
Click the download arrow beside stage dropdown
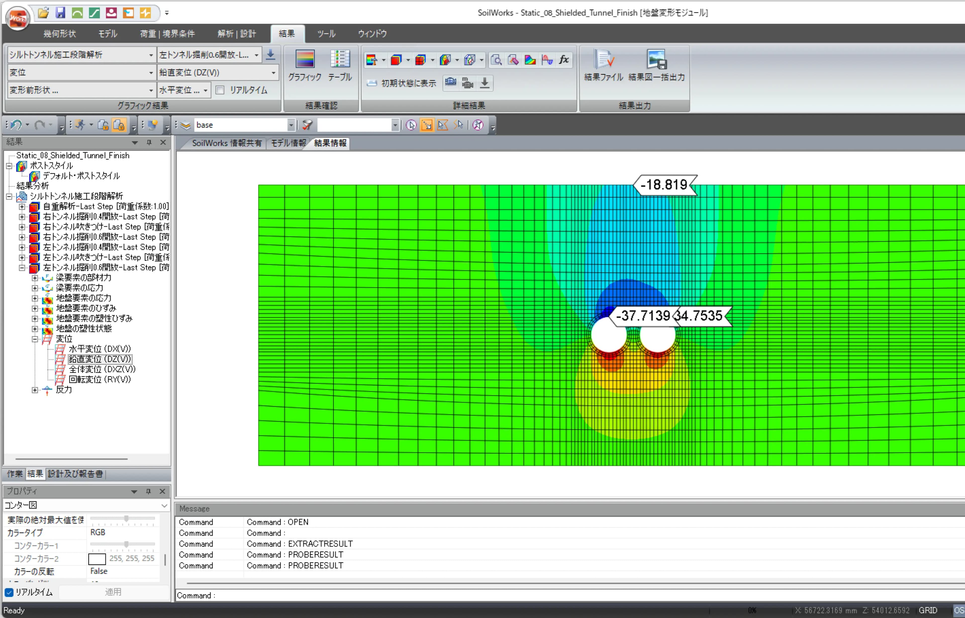pos(271,54)
